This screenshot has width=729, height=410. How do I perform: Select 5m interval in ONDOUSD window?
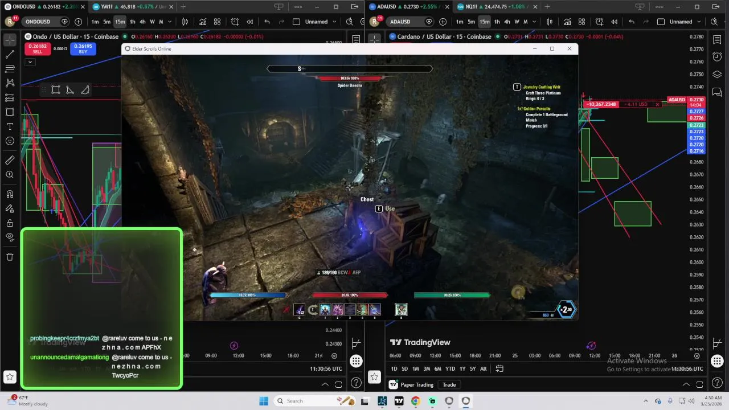pyautogui.click(x=107, y=22)
